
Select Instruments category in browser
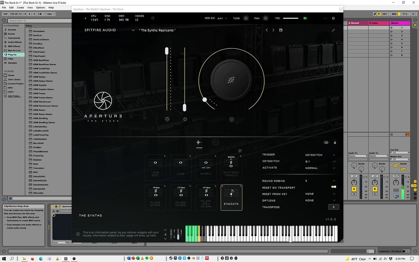click(x=14, y=38)
